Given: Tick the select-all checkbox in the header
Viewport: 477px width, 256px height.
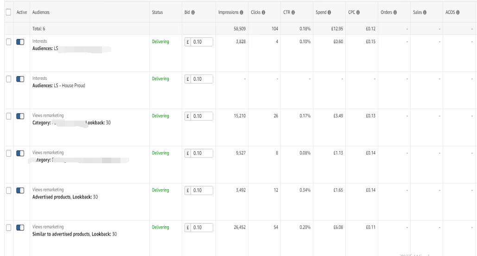Looking at the screenshot, I should pyautogui.click(x=8, y=12).
